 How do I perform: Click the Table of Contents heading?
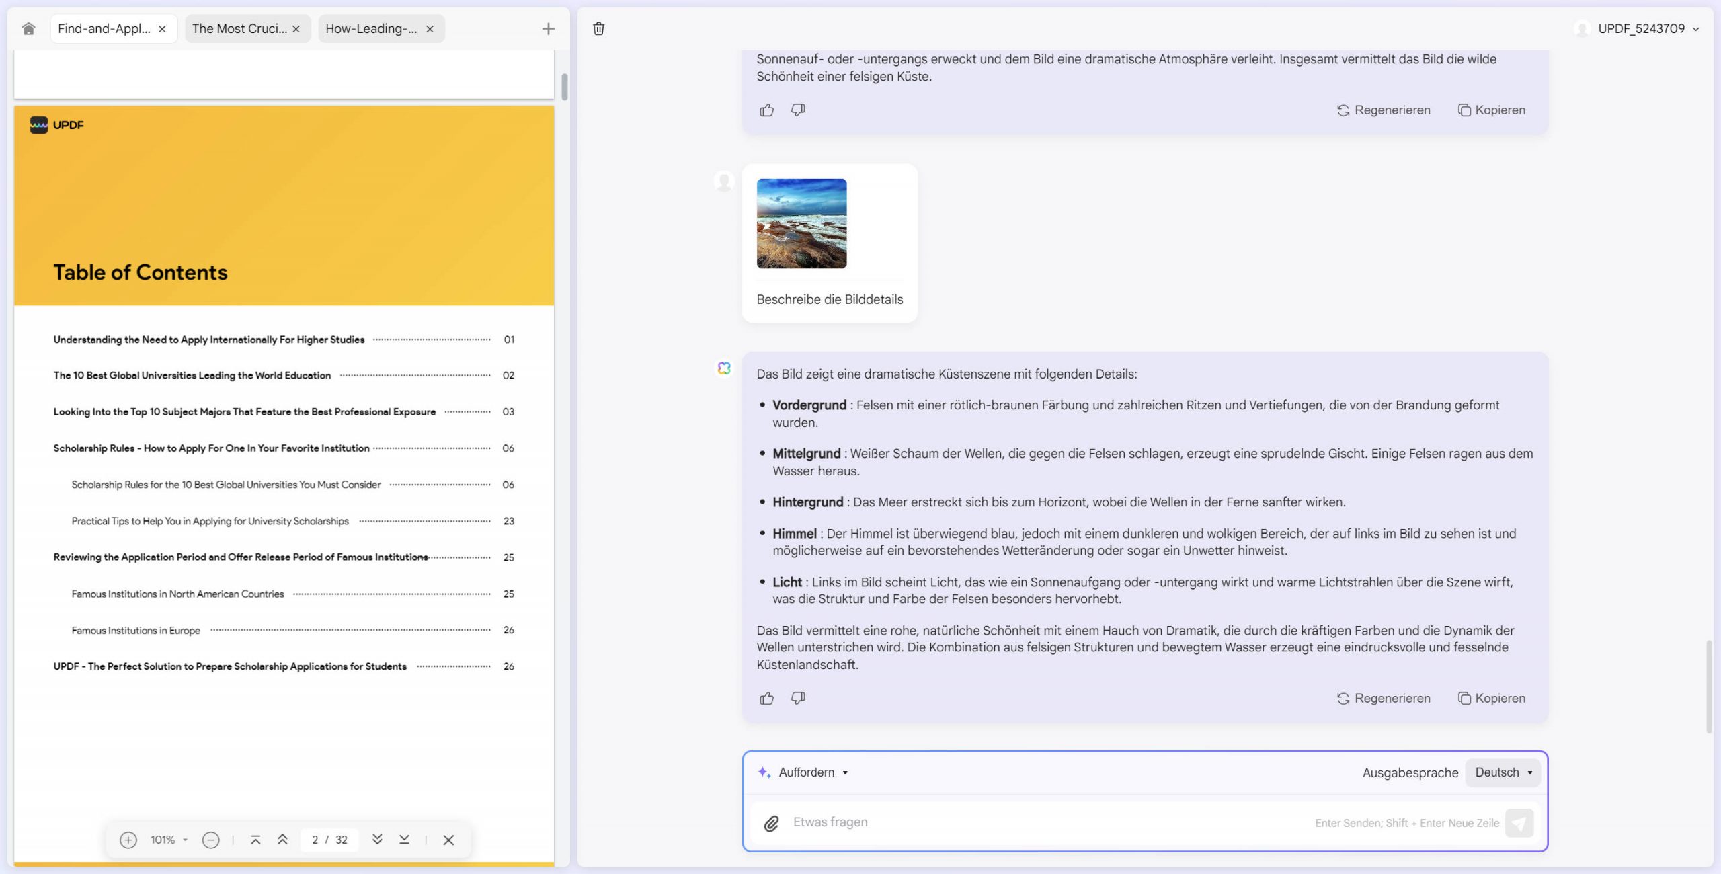(141, 272)
